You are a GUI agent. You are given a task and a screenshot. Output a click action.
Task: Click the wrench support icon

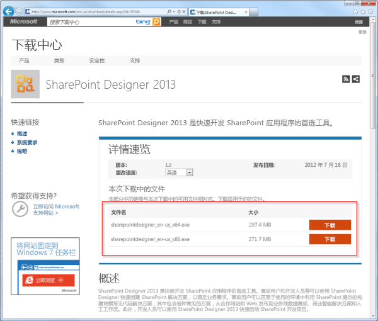(x=20, y=209)
